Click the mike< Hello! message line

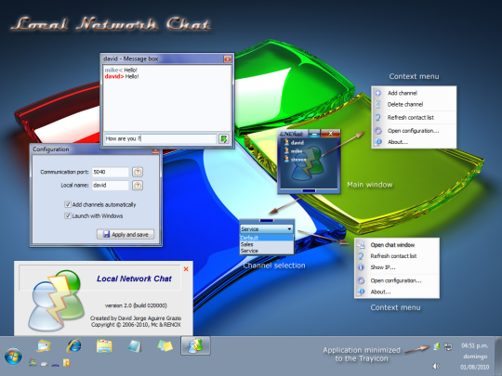[x=121, y=70]
